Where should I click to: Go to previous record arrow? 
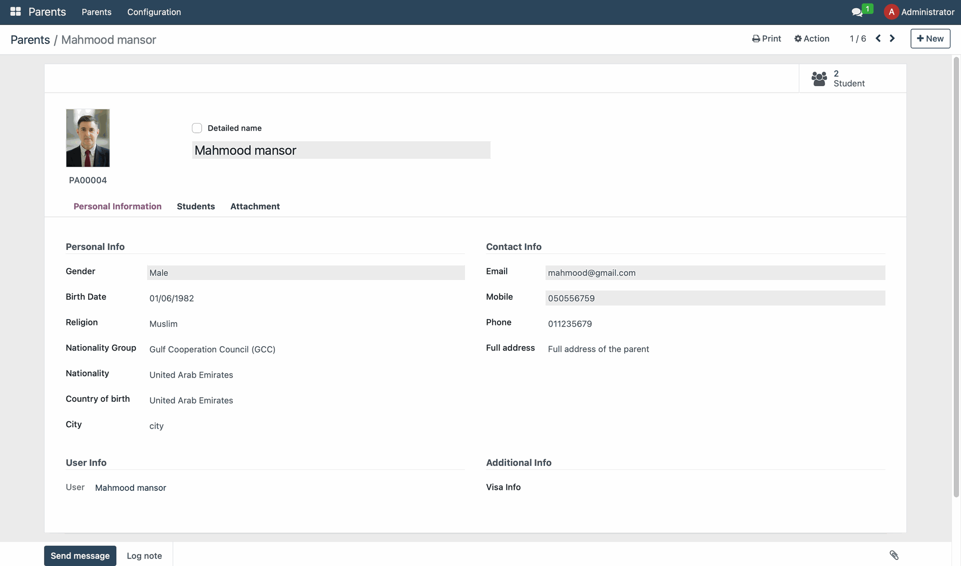point(878,39)
